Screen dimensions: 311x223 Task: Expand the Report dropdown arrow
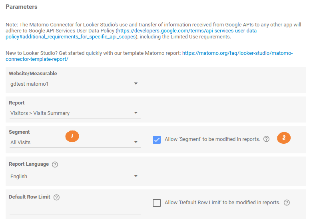136,113
